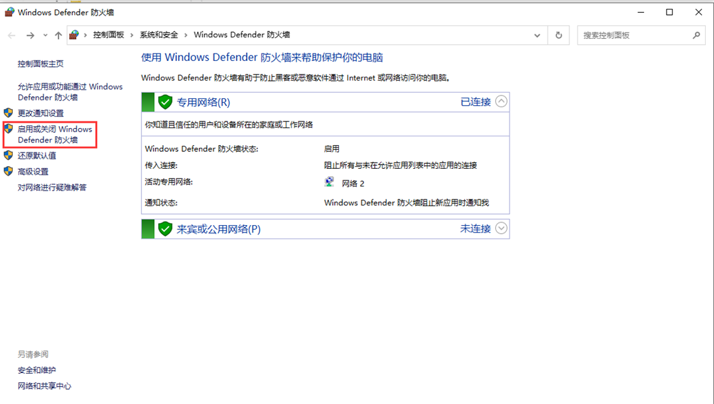This screenshot has width=714, height=404.
Task: Click the 通知状态 label
Action: click(x=161, y=203)
